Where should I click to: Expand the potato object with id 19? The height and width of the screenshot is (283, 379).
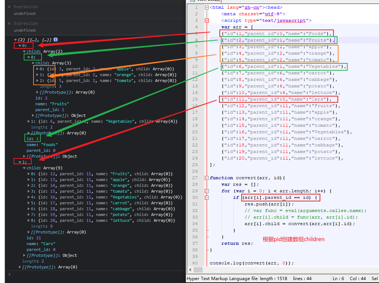pos(28,215)
